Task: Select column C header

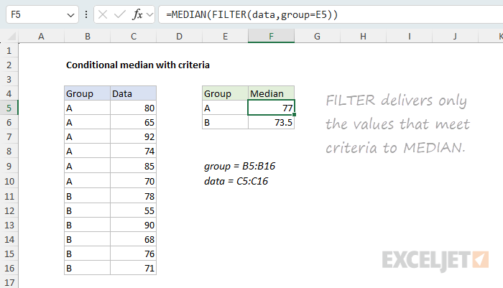Action: (134, 36)
